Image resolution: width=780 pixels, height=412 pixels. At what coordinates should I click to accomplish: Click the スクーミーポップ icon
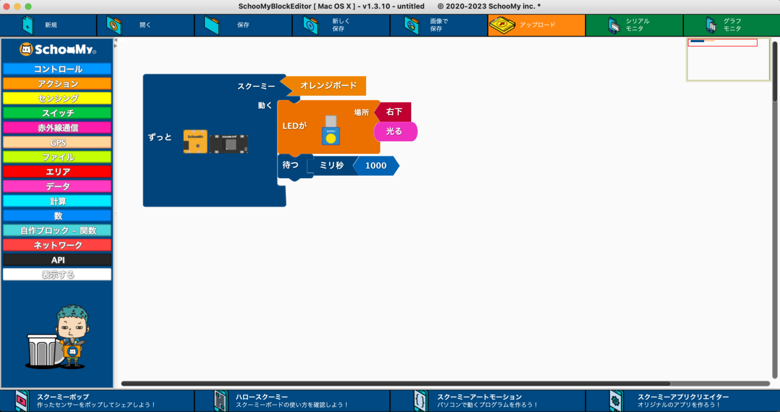(x=22, y=401)
